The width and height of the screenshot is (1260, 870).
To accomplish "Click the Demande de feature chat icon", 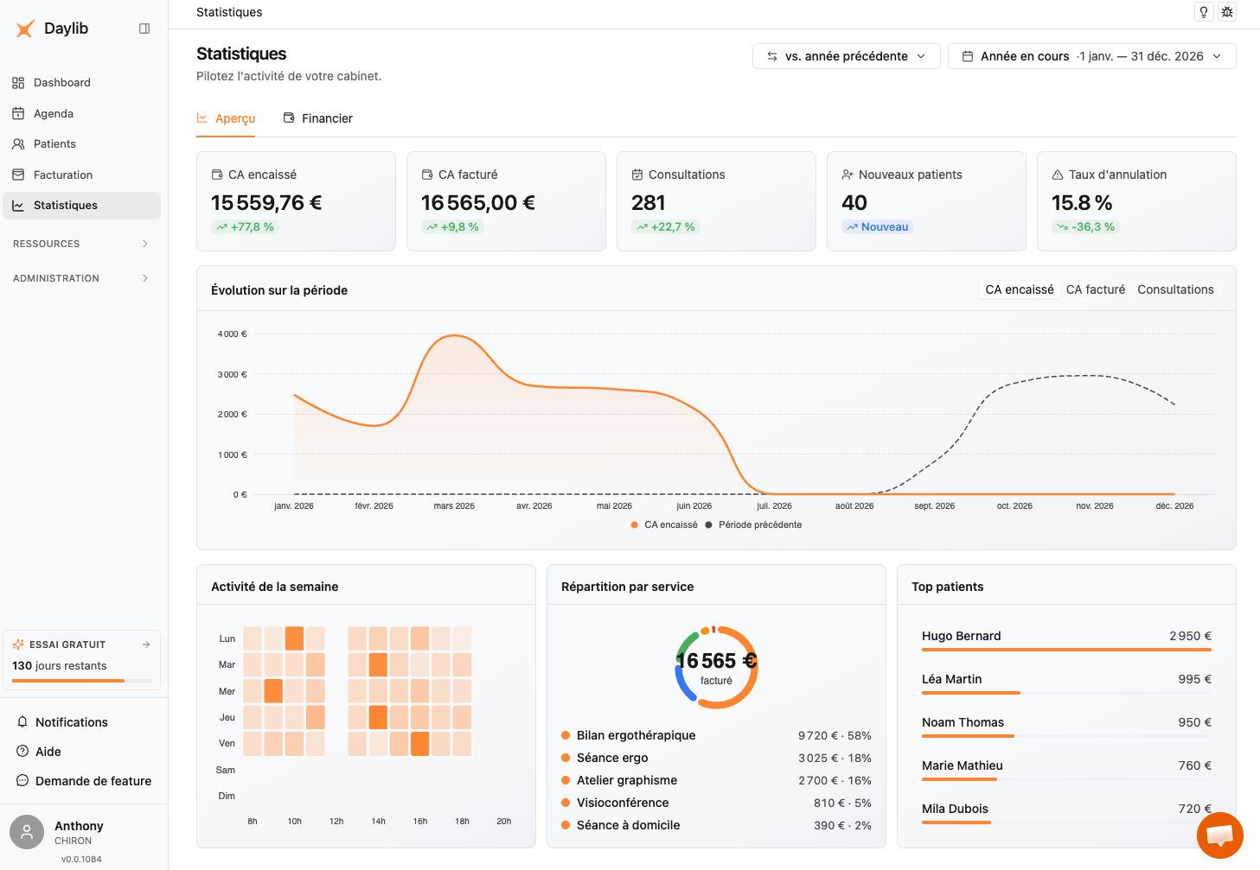I will 22,781.
